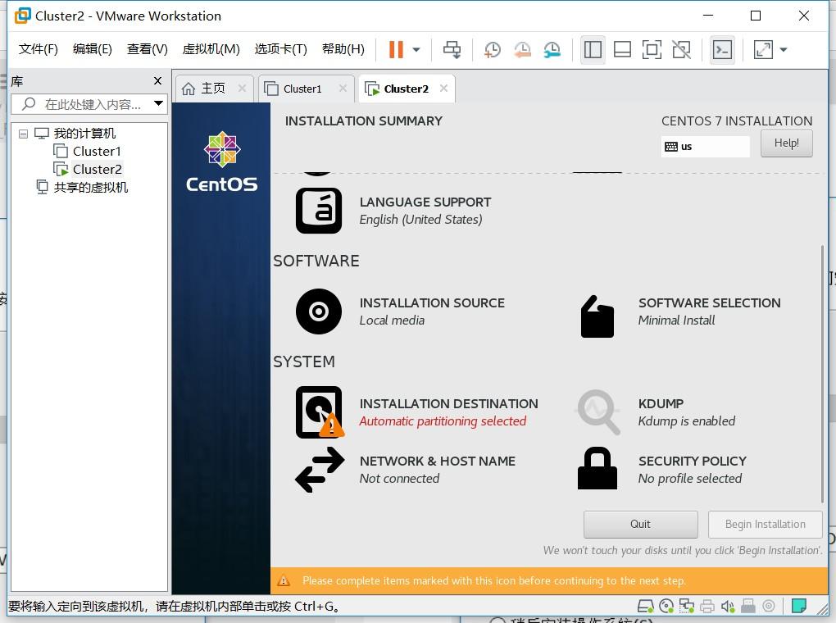The width and height of the screenshot is (836, 623).
Task: Close the 库 library panel
Action: [157, 81]
